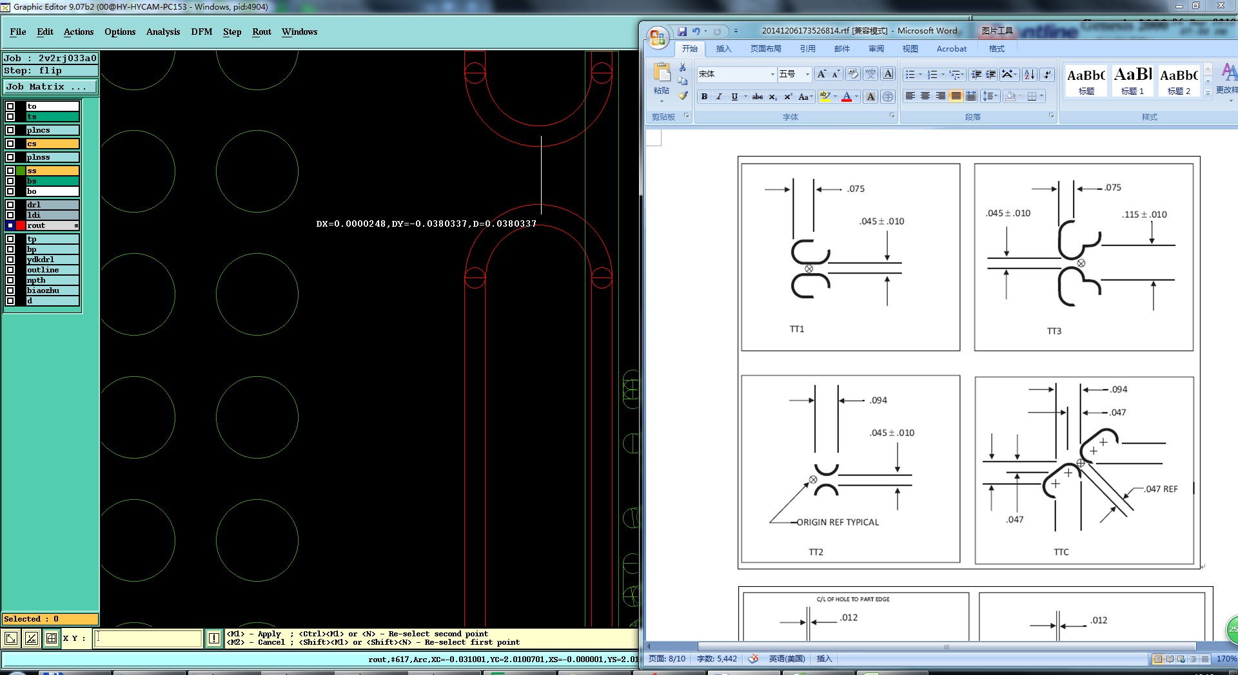This screenshot has width=1238, height=675.
Task: Click the Save icon in Quick Access Toolbar
Action: click(682, 31)
